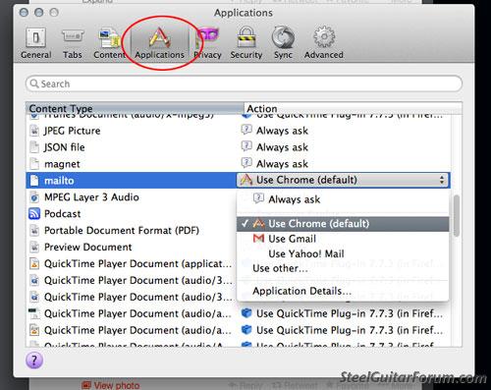Select the MPEG Layer 3 Audio row
The height and width of the screenshot is (390, 491).
click(x=131, y=197)
